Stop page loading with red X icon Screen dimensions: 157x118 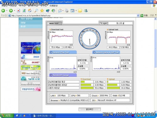pos(19,11)
